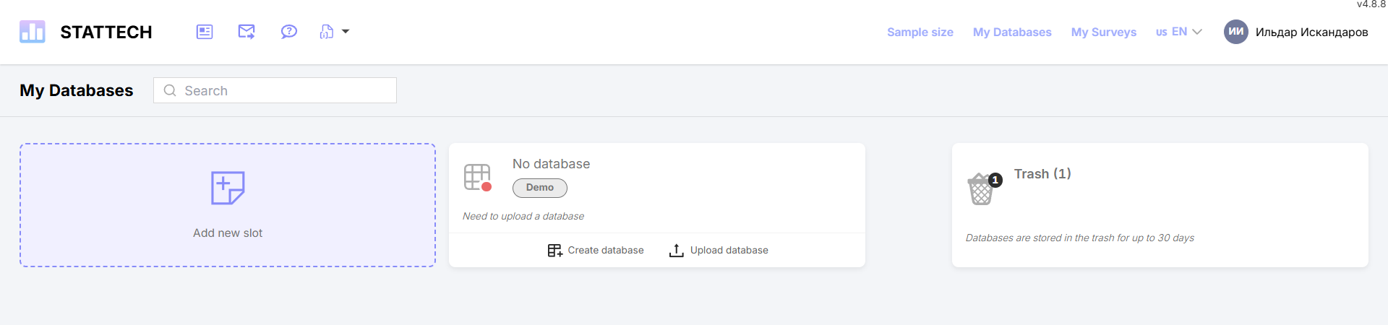Open the news article icon in header
Viewport: 1388px width, 325px height.
point(205,32)
